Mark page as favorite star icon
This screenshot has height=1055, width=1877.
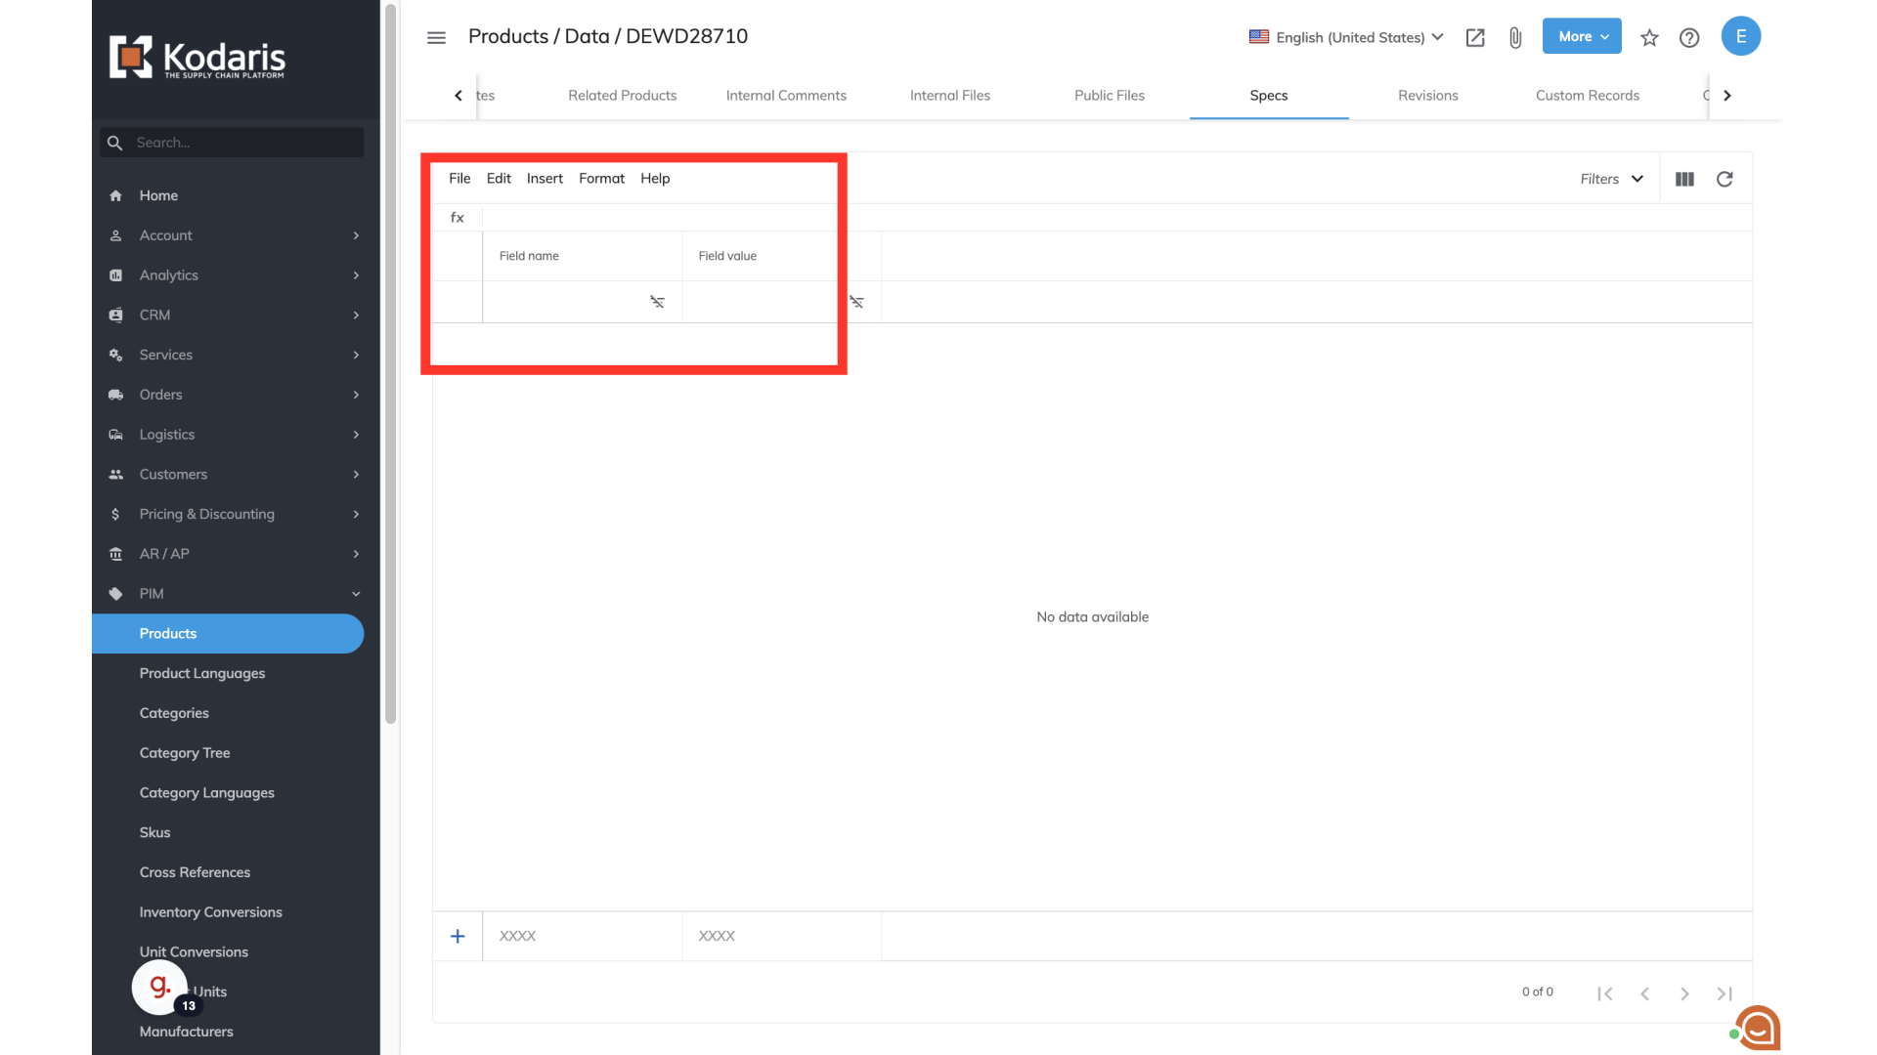1649,37
